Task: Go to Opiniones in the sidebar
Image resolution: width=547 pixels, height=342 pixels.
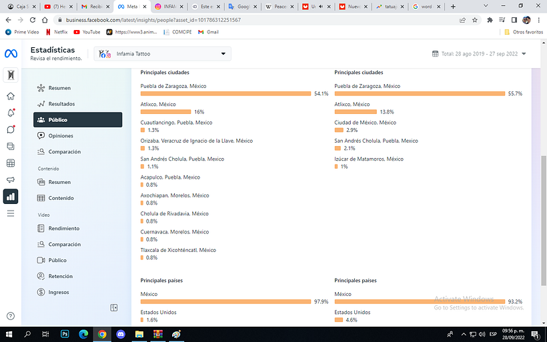Action: tap(61, 136)
